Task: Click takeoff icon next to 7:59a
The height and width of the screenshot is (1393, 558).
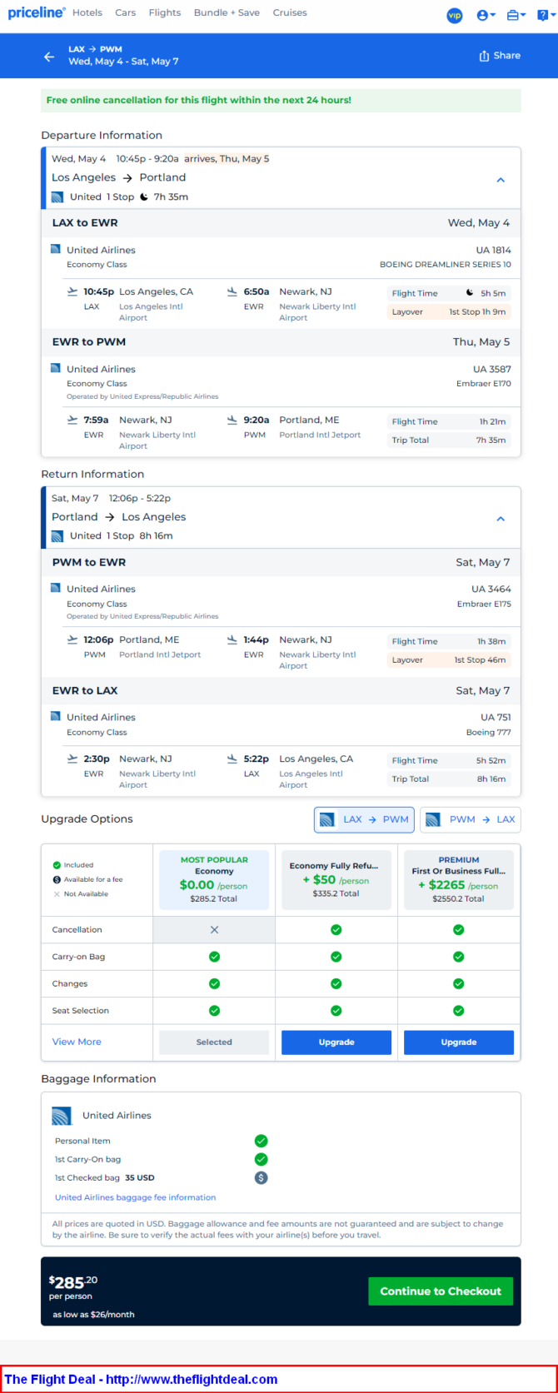Action: coord(72,420)
